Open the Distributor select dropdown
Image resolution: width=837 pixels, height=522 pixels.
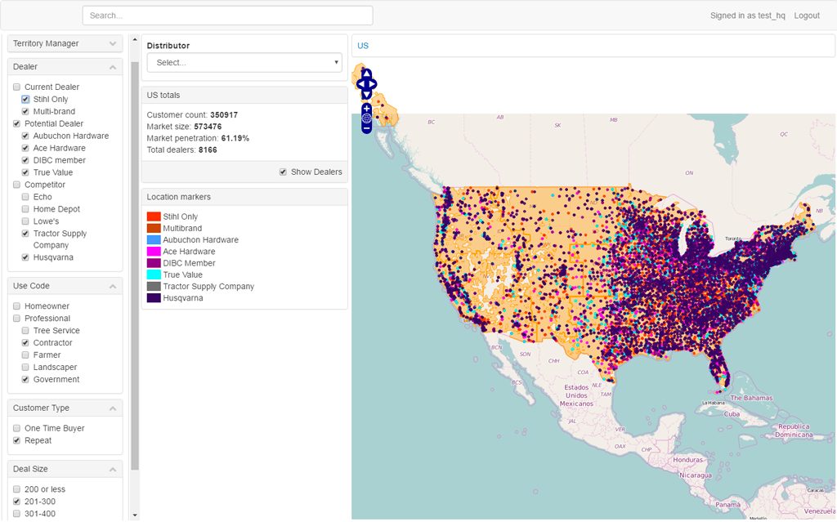pos(244,62)
